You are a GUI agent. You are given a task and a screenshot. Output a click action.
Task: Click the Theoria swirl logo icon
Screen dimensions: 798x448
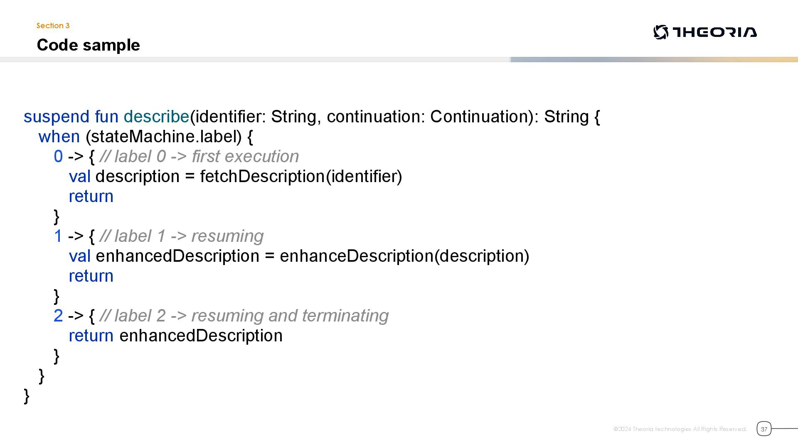coord(660,32)
